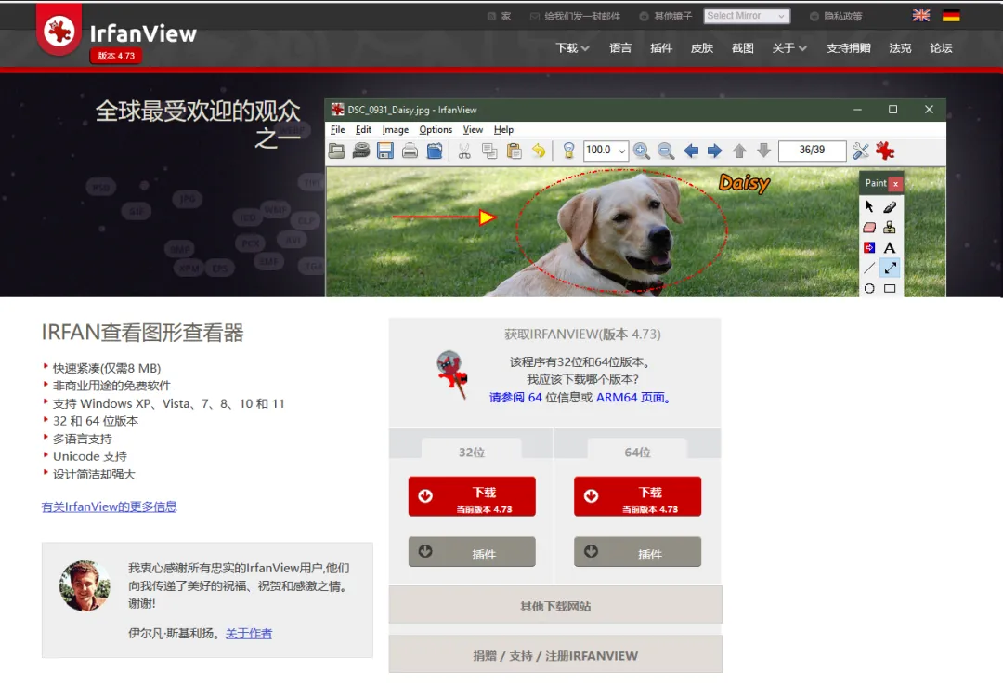
Task: Open the 法克 navigation item
Action: pyautogui.click(x=900, y=48)
